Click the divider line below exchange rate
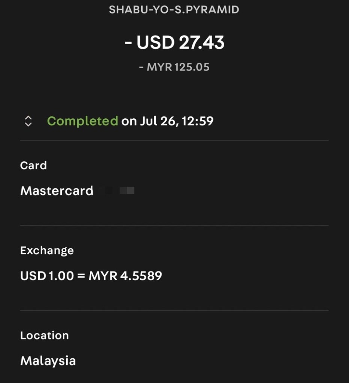This screenshot has width=349, height=383. tap(174, 310)
